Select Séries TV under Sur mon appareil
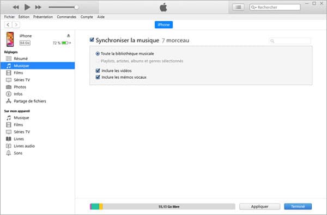This screenshot has width=327, height=215. click(38, 132)
